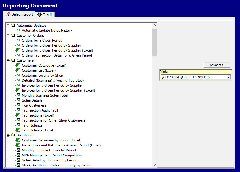Click the Monthly Business Sales Total report icon
The image size is (240, 172).
(x=18, y=95)
